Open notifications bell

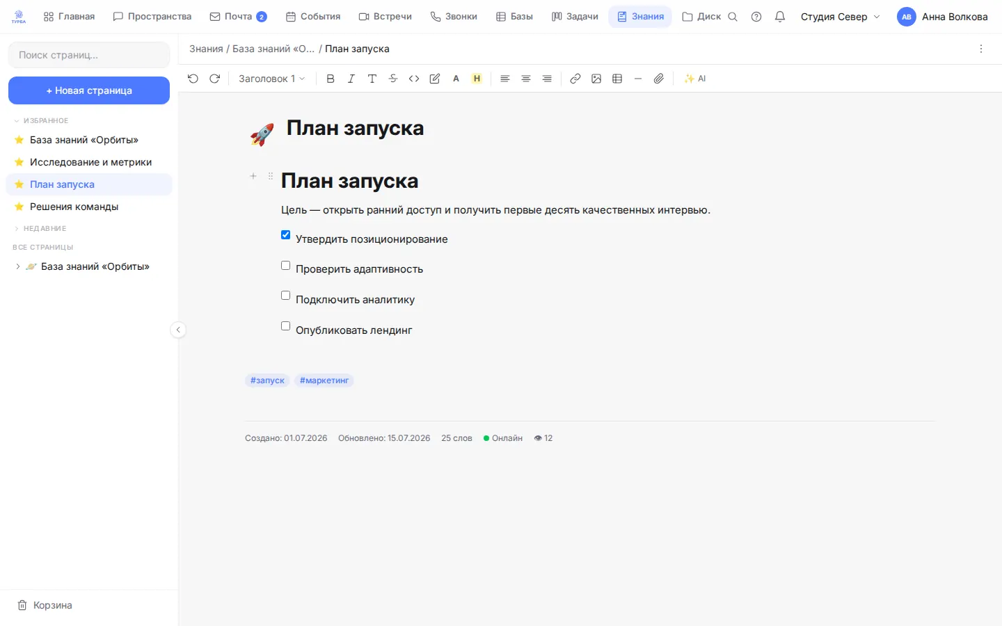(780, 17)
